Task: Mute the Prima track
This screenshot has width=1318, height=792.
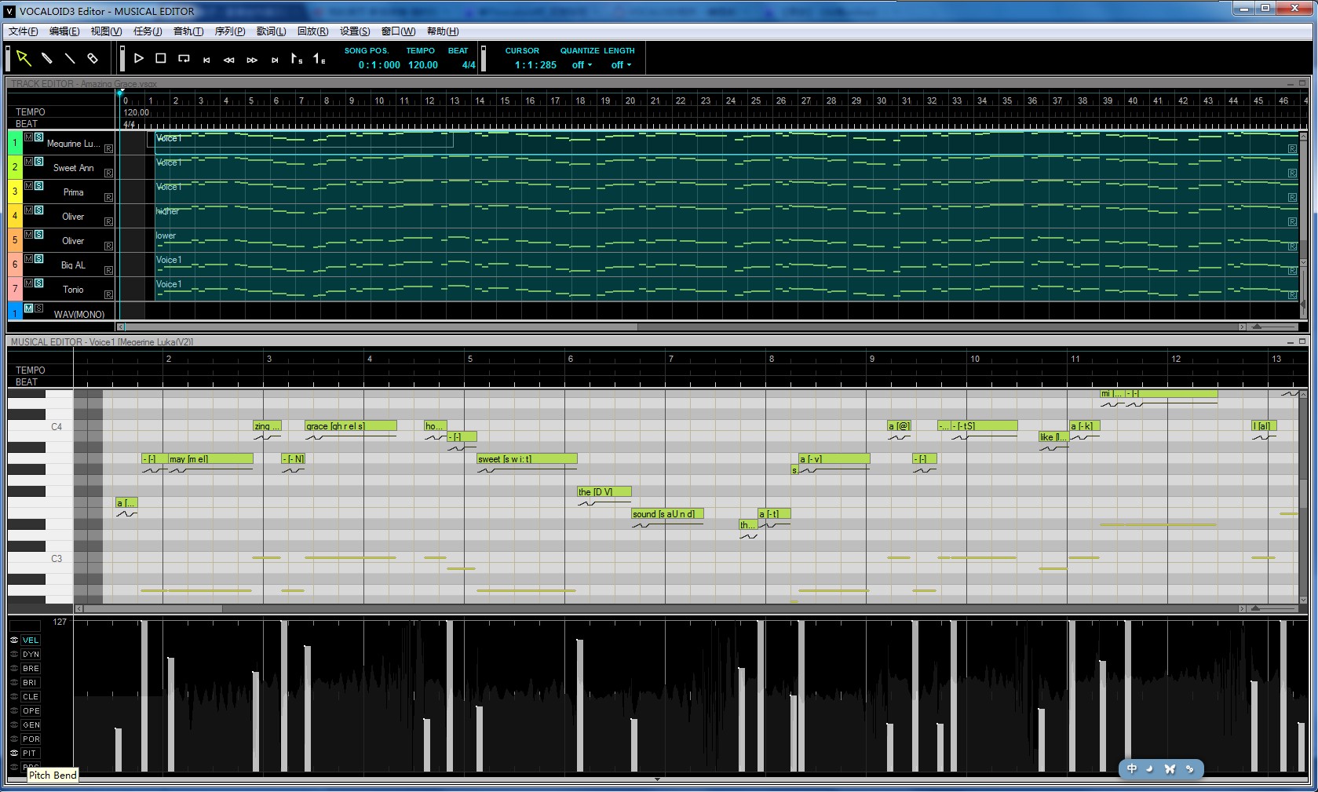Action: click(x=29, y=186)
